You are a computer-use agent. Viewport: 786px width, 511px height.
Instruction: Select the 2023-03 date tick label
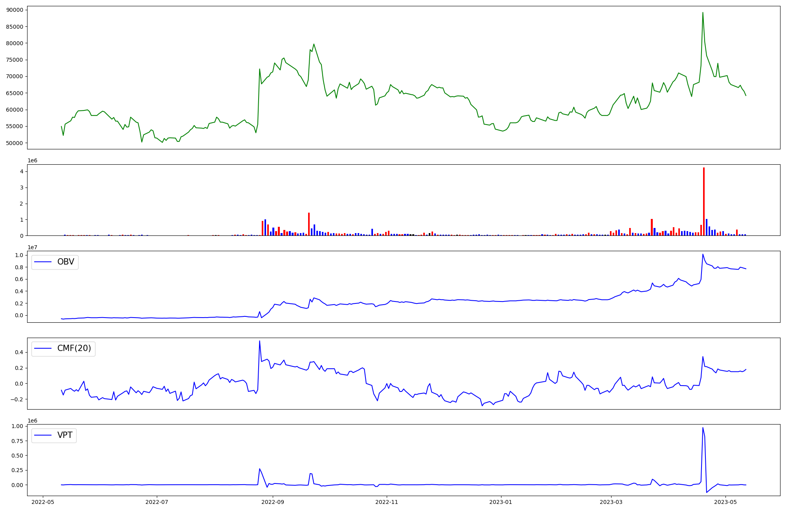tap(611, 502)
